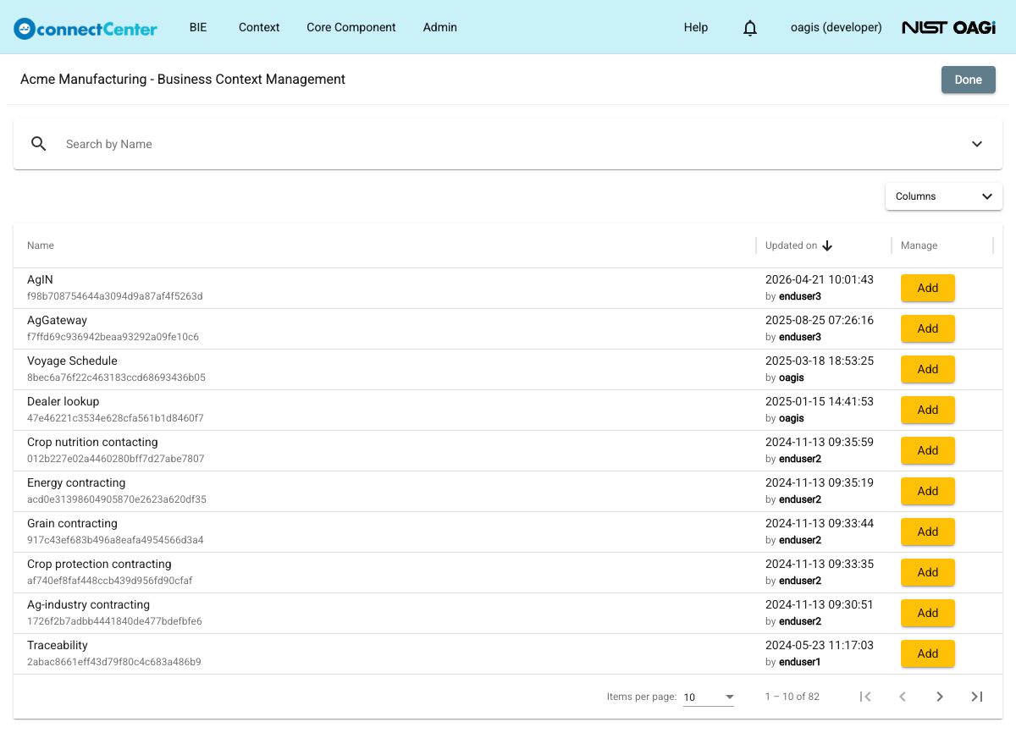The height and width of the screenshot is (733, 1016).
Task: Open the Columns dropdown
Action: click(944, 196)
